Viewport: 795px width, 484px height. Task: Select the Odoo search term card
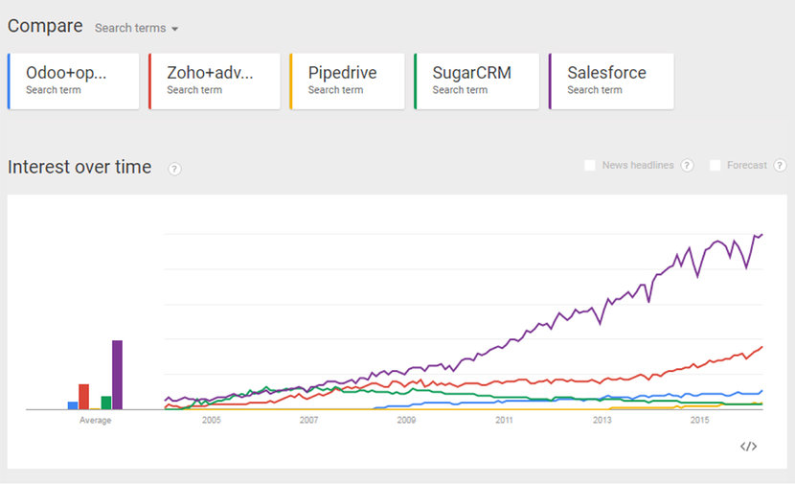point(74,81)
